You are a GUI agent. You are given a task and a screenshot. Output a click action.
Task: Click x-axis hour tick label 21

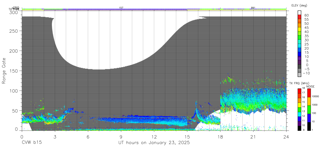click(x=253, y=137)
